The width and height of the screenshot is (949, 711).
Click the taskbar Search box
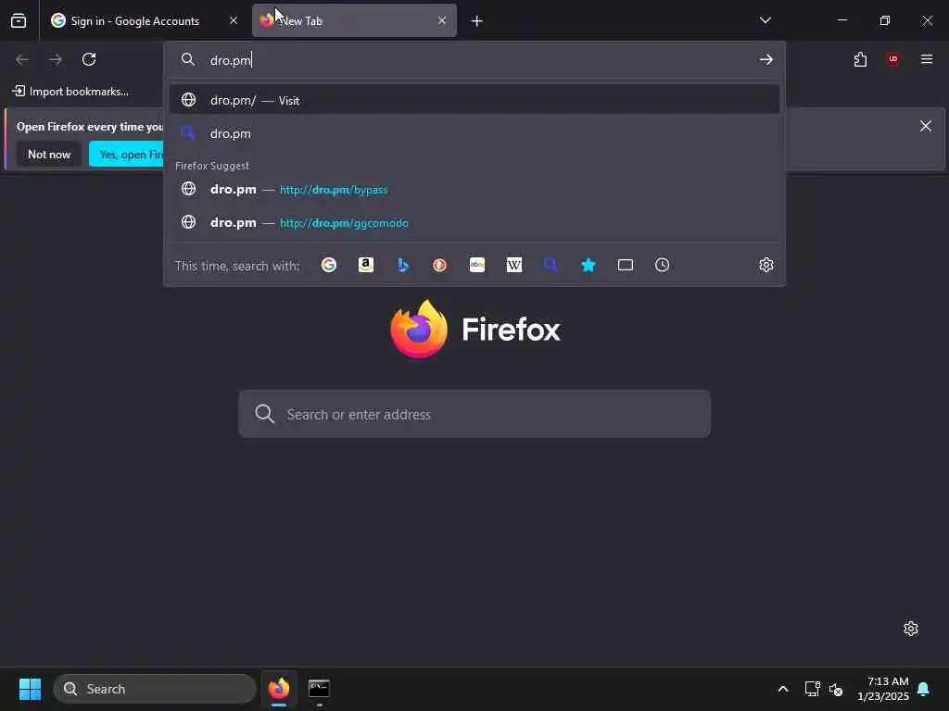pyautogui.click(x=155, y=689)
